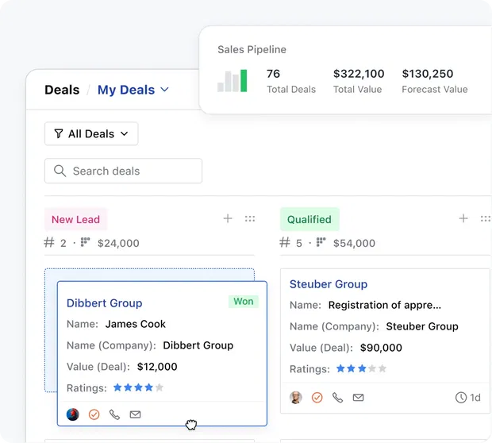Go to Deals breadcrumb
Screen dimensions: 492x443
[x=62, y=90]
